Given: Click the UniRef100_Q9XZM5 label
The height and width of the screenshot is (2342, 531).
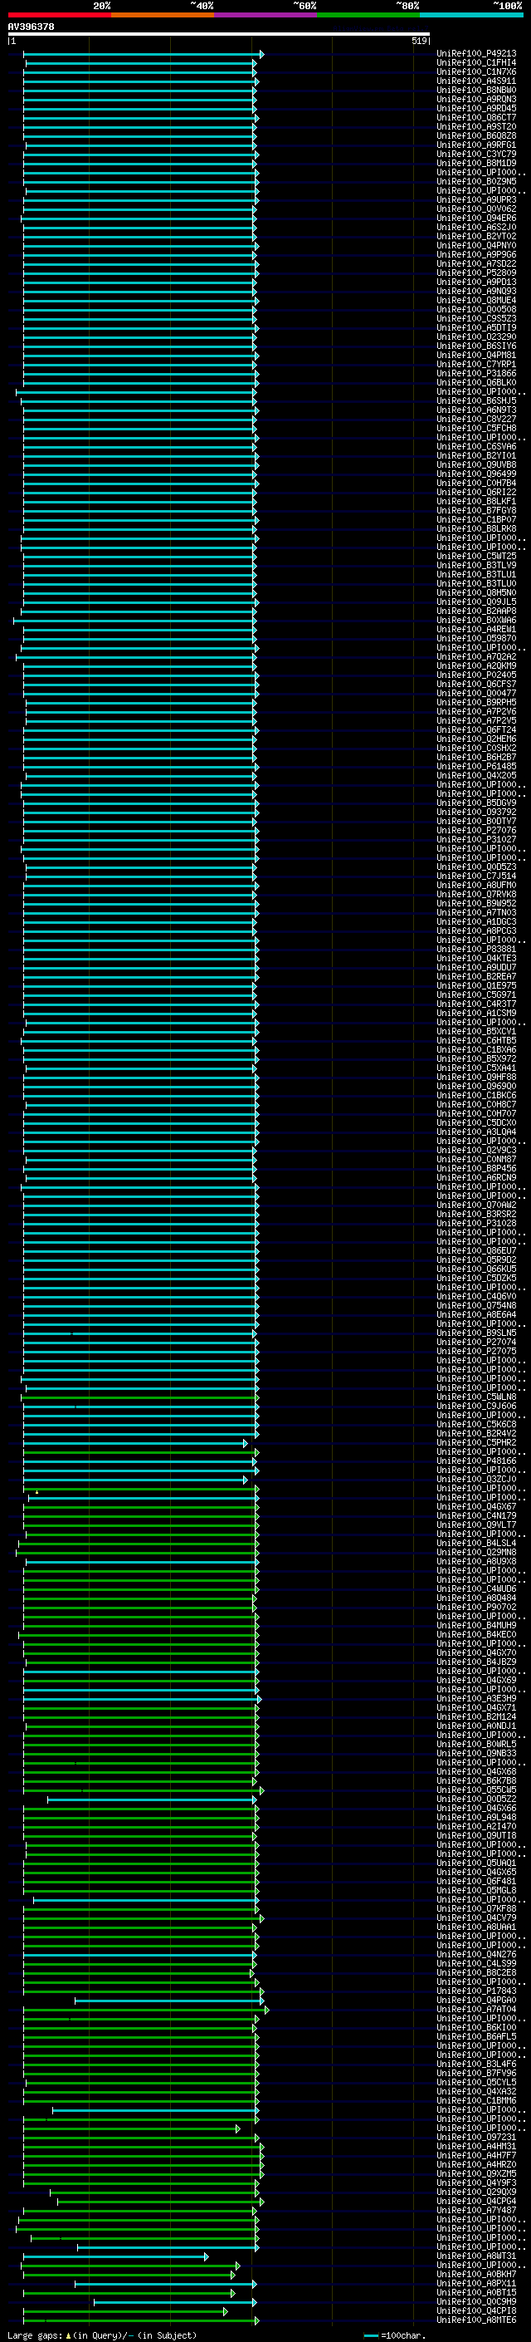Looking at the screenshot, I should pyautogui.click(x=476, y=2173).
